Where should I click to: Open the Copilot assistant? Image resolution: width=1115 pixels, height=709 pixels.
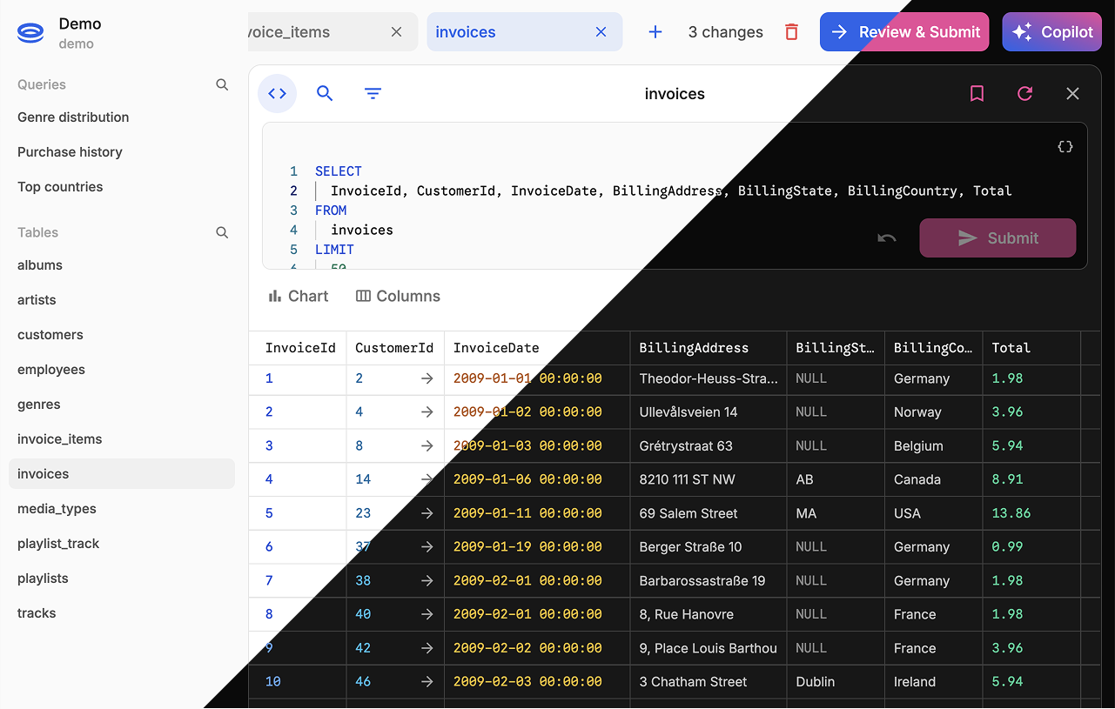point(1051,32)
